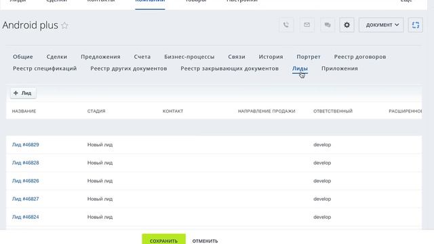Image resolution: width=434 pixels, height=244 pixels.
Task: Click Новый лид stage of Лид #46824
Action: 100,217
